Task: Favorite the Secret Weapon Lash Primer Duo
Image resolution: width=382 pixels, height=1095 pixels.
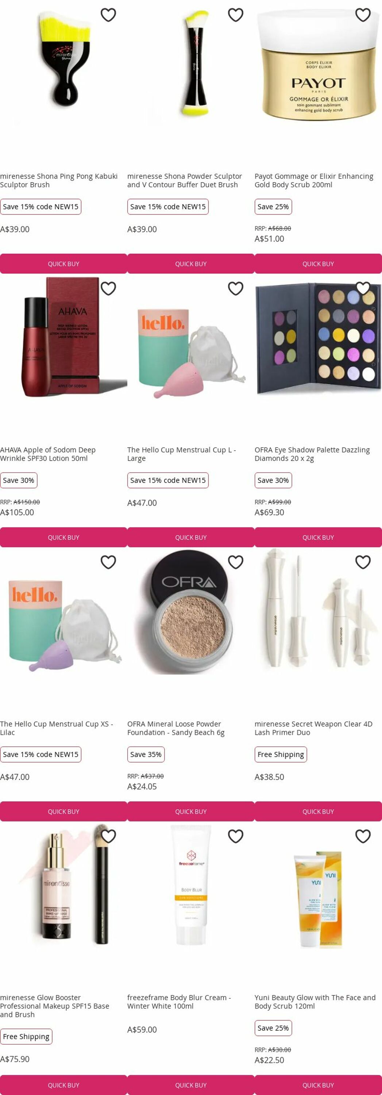Action: point(363,562)
